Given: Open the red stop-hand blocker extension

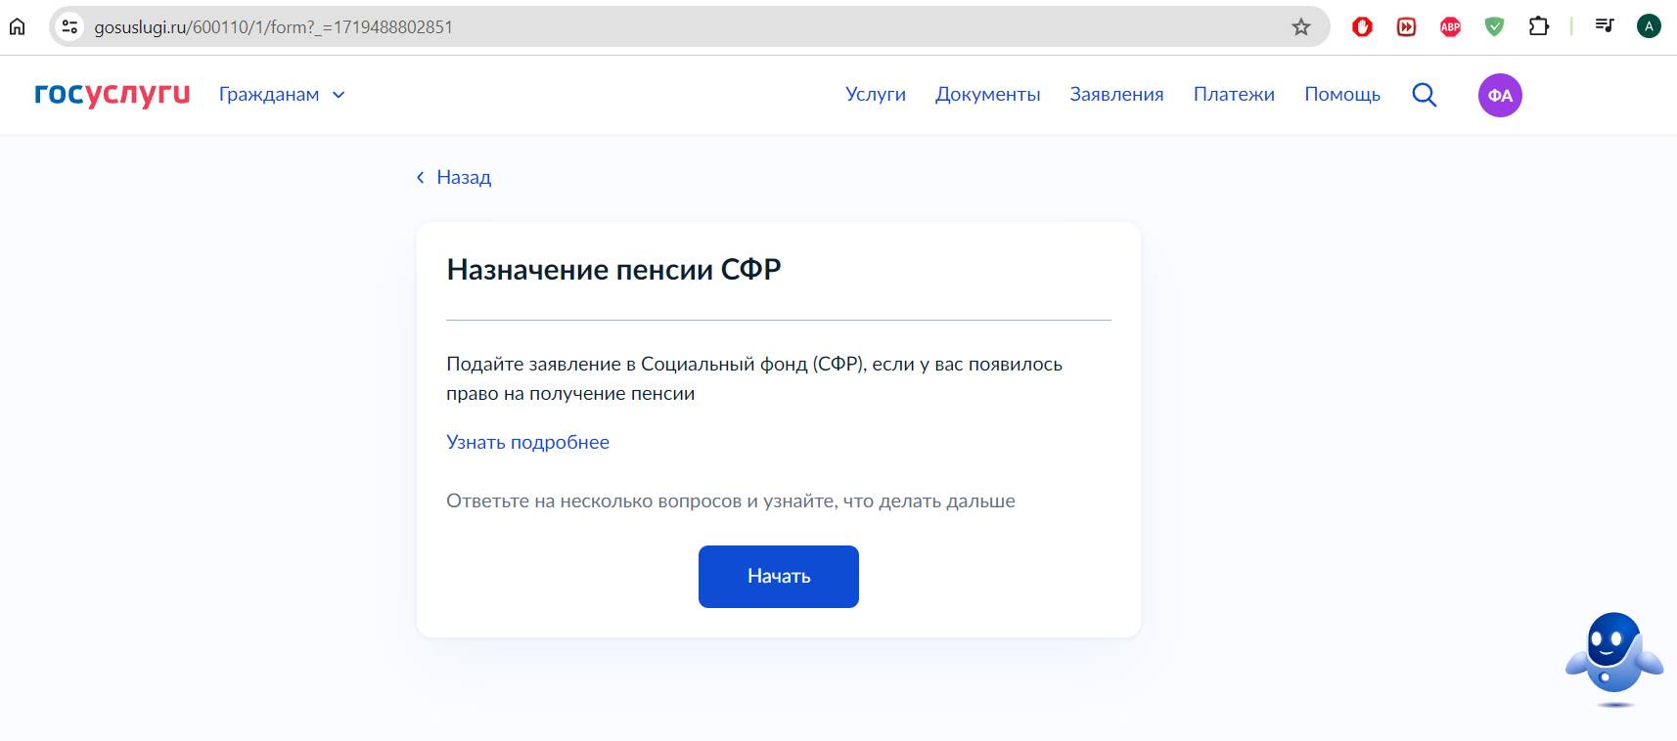Looking at the screenshot, I should tap(1362, 27).
